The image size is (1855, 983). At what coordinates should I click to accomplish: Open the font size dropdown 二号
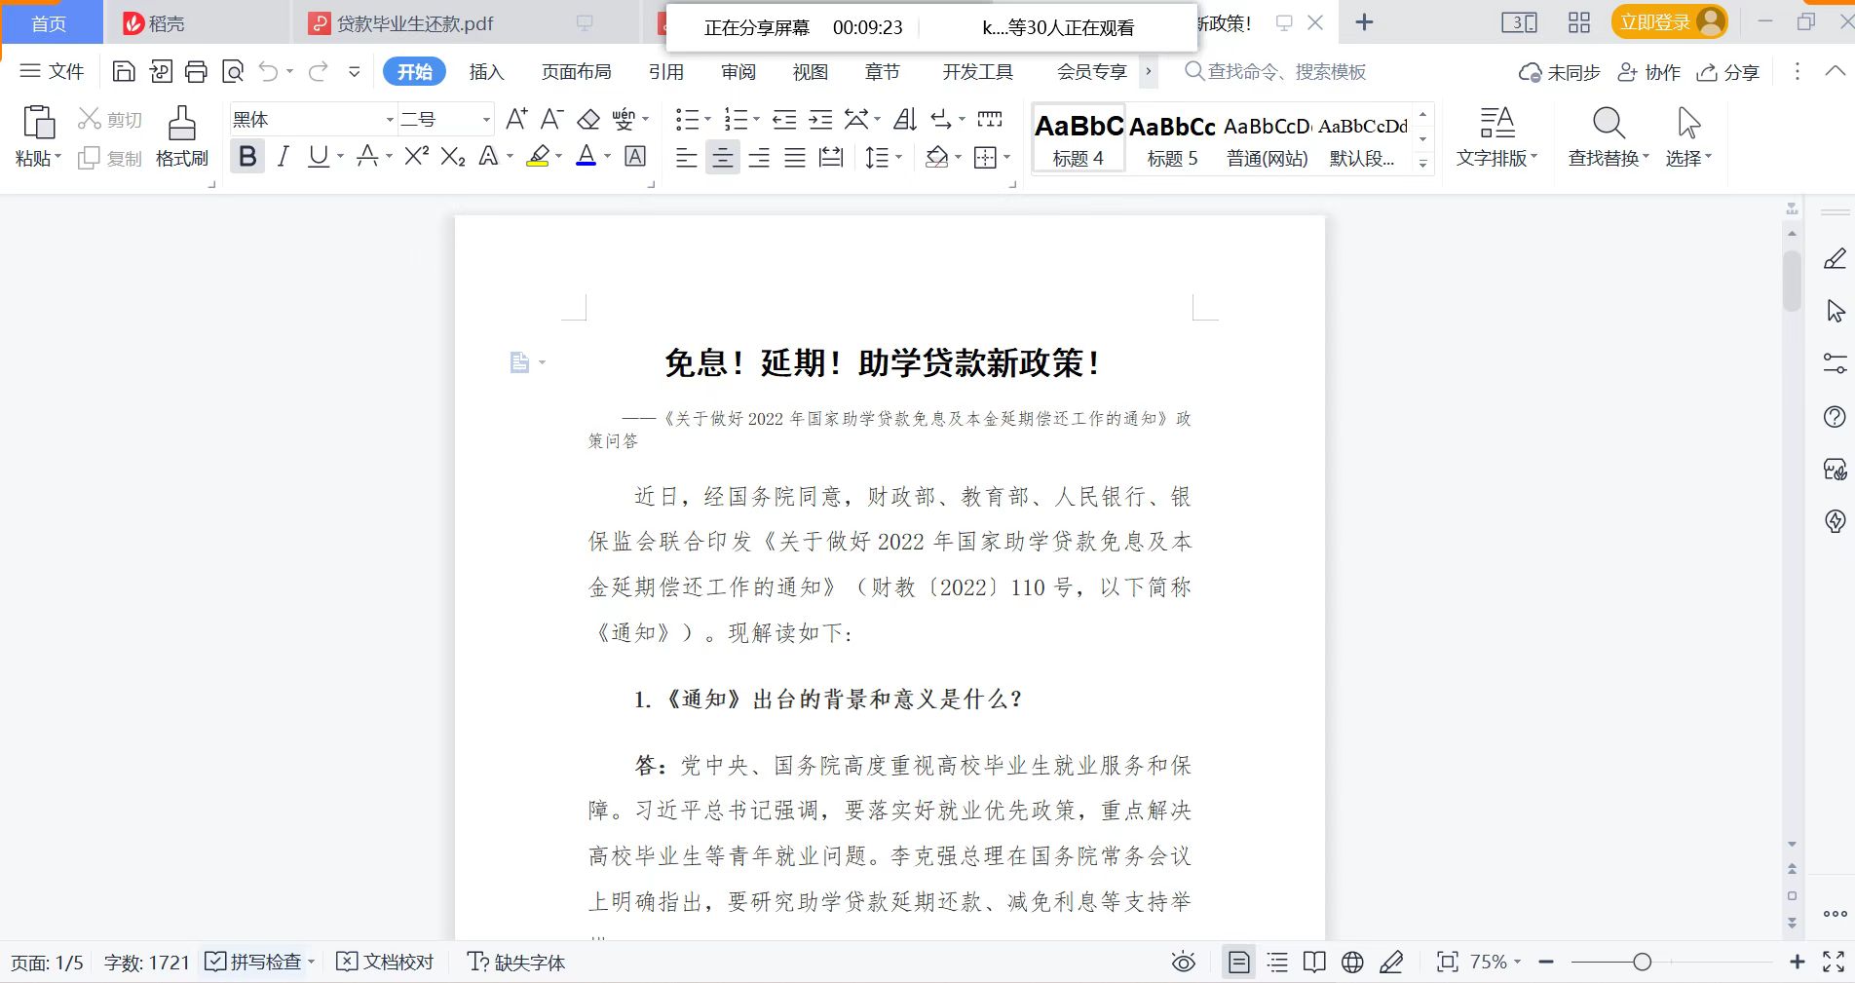[x=486, y=119]
